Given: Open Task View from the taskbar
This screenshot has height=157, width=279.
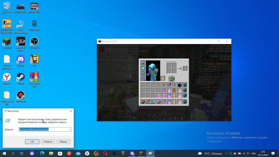Looking at the screenshot, I should (x=22, y=153).
